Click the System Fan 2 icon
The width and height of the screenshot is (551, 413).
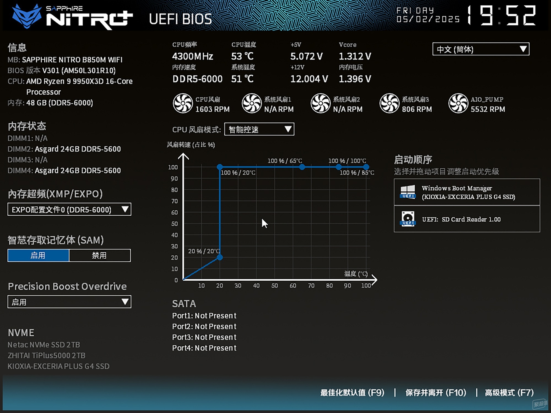click(x=320, y=104)
